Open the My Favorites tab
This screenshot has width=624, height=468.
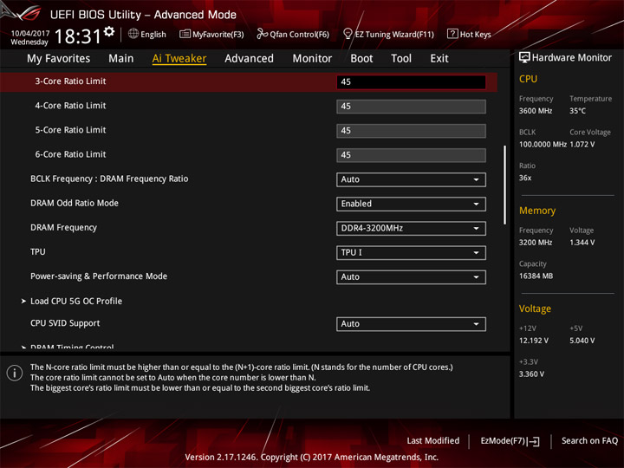pos(59,59)
